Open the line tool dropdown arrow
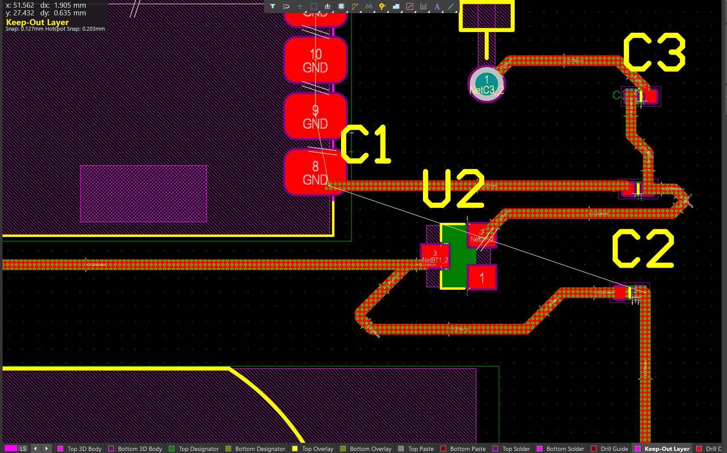This screenshot has width=727, height=453. point(455,11)
